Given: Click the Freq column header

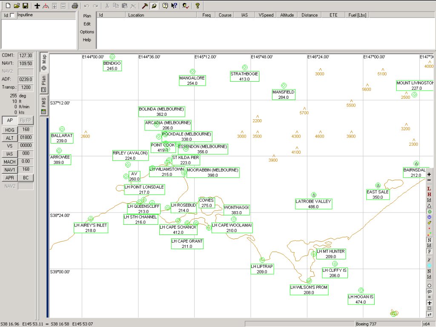Looking at the screenshot, I should [x=207, y=15].
